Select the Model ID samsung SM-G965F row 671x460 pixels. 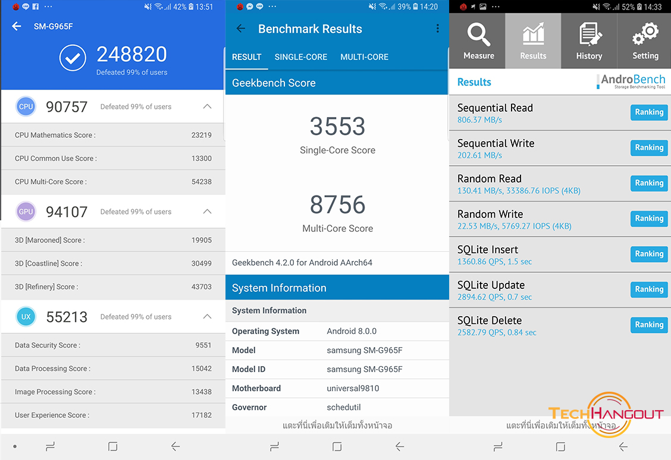[337, 370]
